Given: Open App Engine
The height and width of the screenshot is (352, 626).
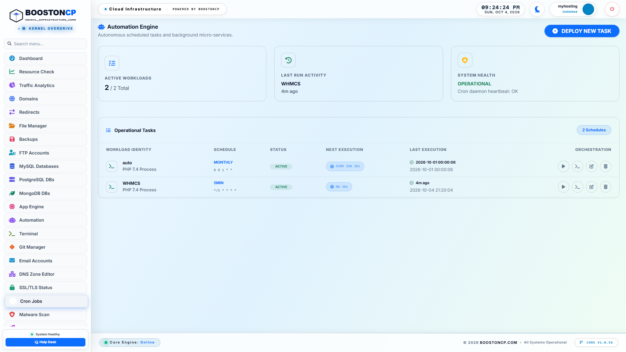Looking at the screenshot, I should click(x=45, y=207).
